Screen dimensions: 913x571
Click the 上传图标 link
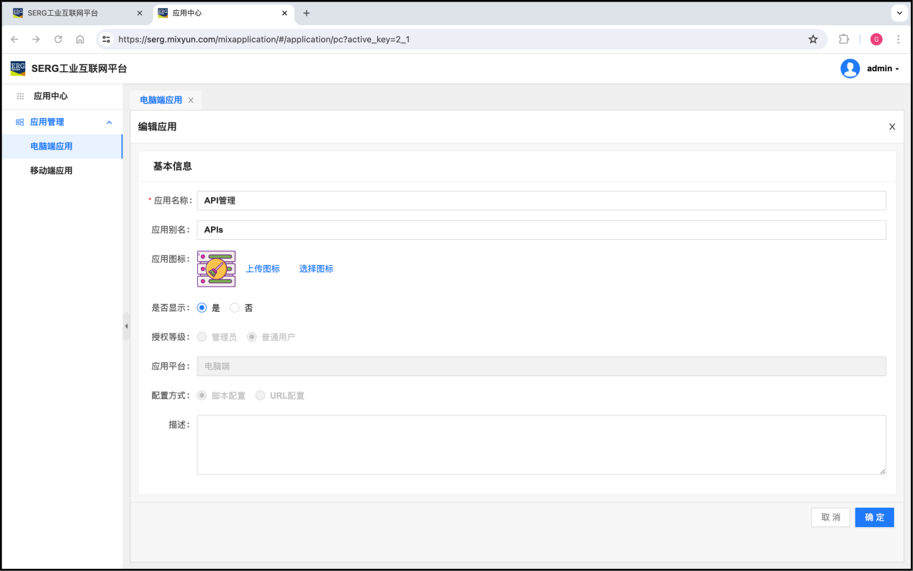tap(263, 269)
